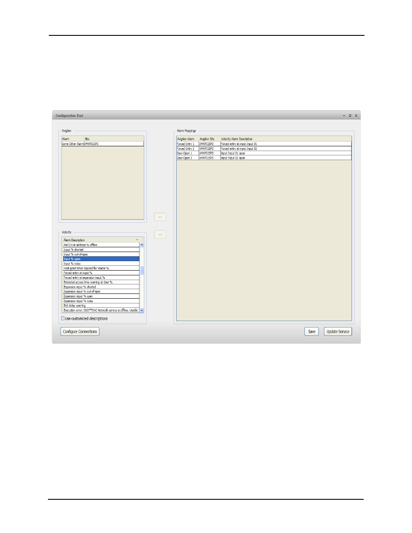The image size is (412, 533).
Task: Click 'Input Input 01 open' cell
Action: click(x=286, y=153)
